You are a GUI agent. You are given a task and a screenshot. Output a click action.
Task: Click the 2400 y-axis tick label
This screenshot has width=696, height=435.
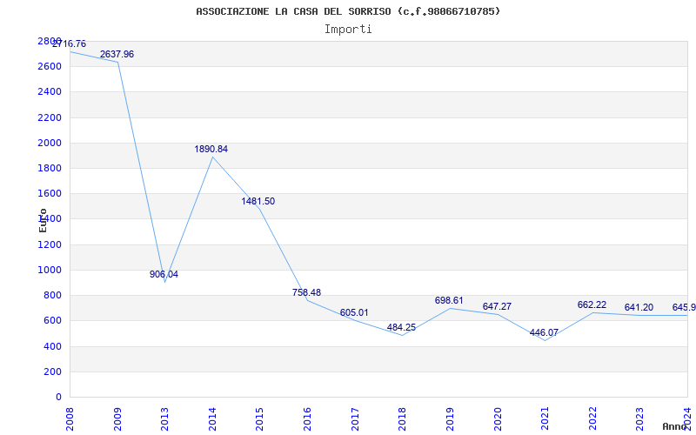tap(50, 92)
